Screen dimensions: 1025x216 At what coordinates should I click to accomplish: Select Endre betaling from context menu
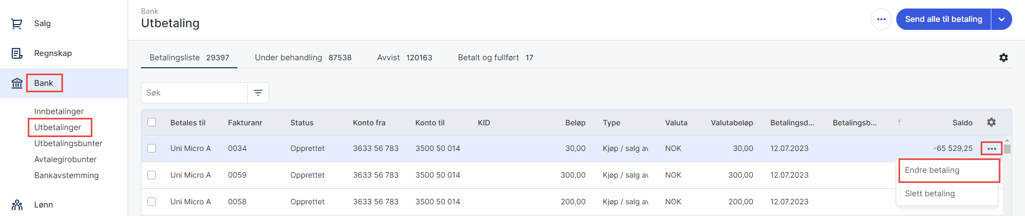pyautogui.click(x=932, y=170)
